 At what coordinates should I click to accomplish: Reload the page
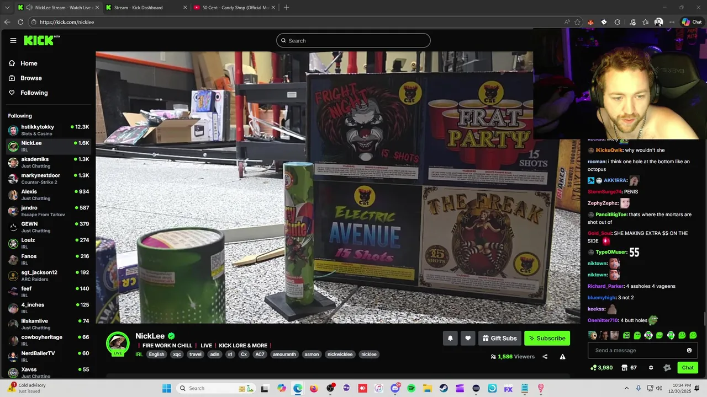(x=20, y=22)
